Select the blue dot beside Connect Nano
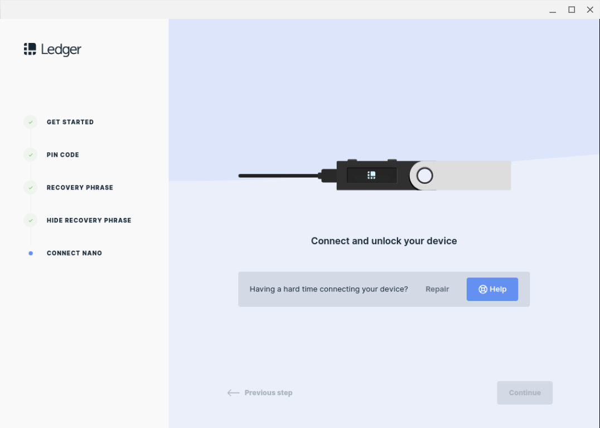600x428 pixels. point(30,253)
